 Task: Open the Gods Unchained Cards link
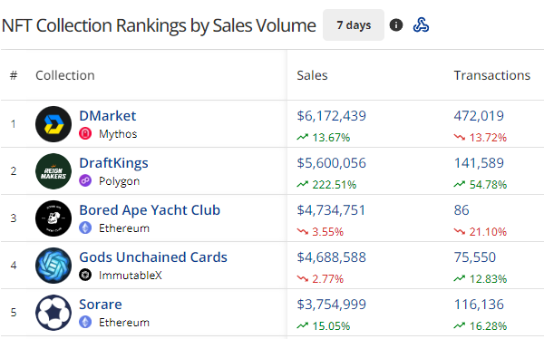point(153,257)
